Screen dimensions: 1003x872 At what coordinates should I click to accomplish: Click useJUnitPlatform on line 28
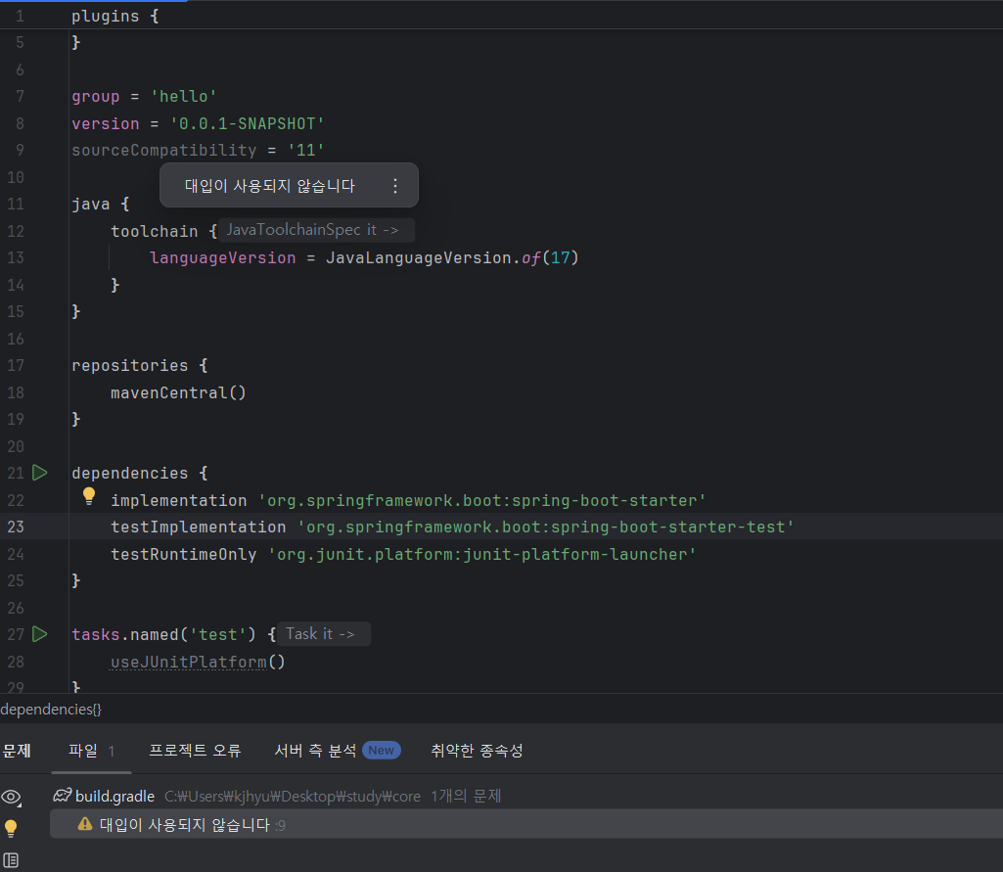(x=189, y=662)
